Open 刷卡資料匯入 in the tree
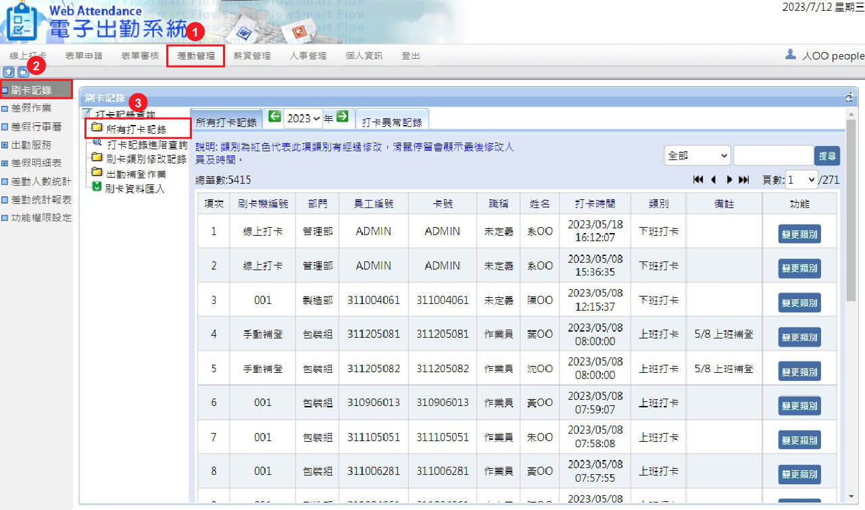Screen dimensions: 865x510 (134, 188)
